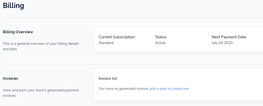263x106 pixels.
Task: Select the Standard subscription value
Action: (x=106, y=43)
